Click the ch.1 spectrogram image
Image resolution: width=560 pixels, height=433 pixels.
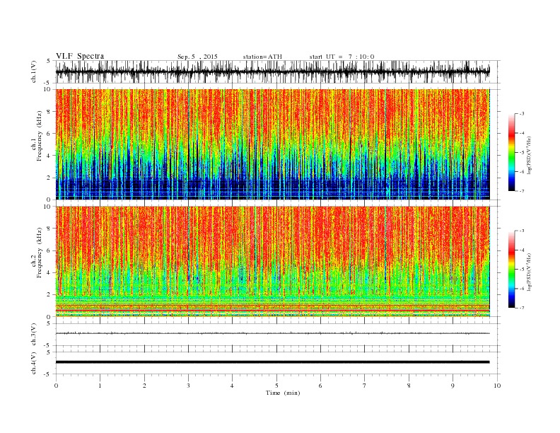(x=272, y=144)
